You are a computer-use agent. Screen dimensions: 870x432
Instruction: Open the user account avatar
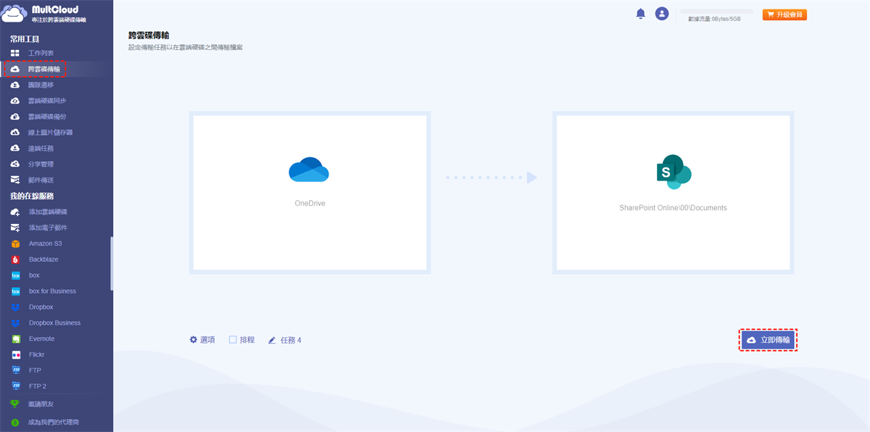[x=661, y=14]
